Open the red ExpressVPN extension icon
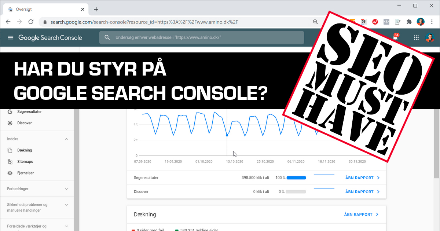This screenshot has height=231, width=440. tap(375, 22)
